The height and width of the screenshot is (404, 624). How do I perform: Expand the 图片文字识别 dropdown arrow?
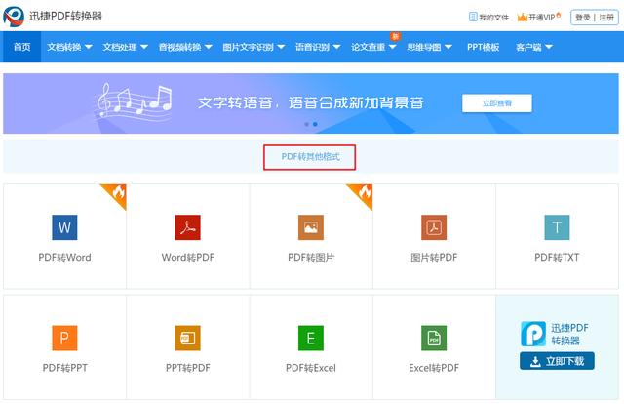281,47
